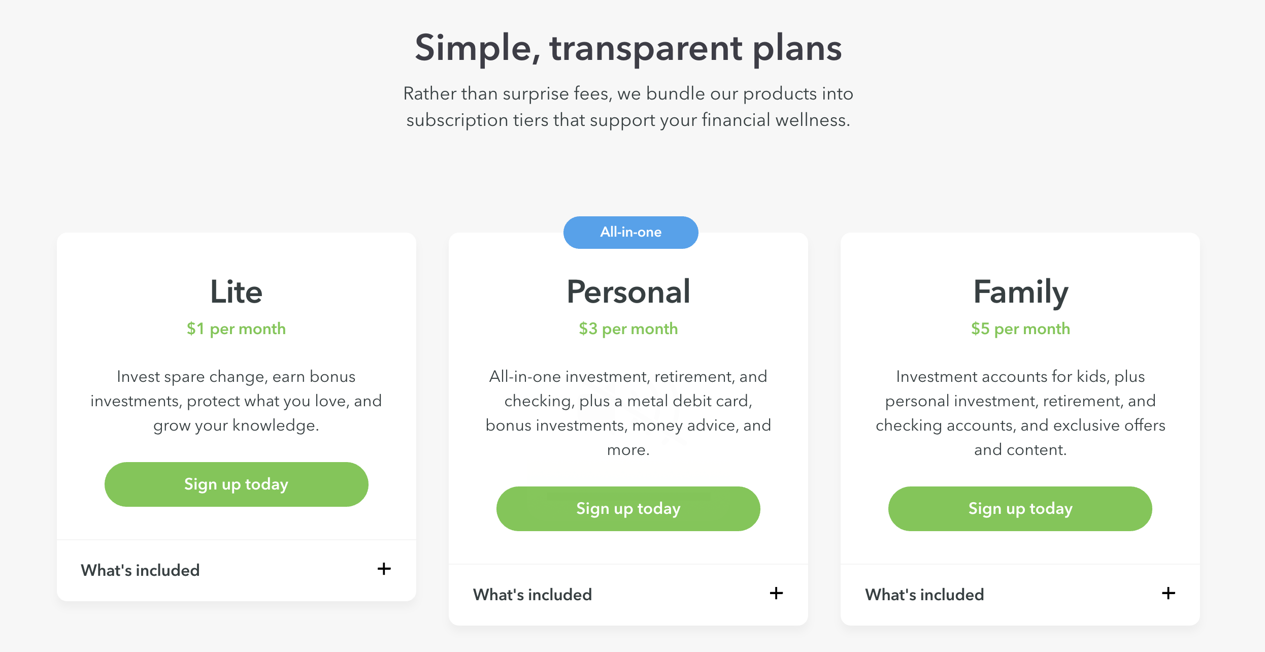Click the subscription tiers subtitle text
Screen dimensions: 1265x652
tap(628, 107)
